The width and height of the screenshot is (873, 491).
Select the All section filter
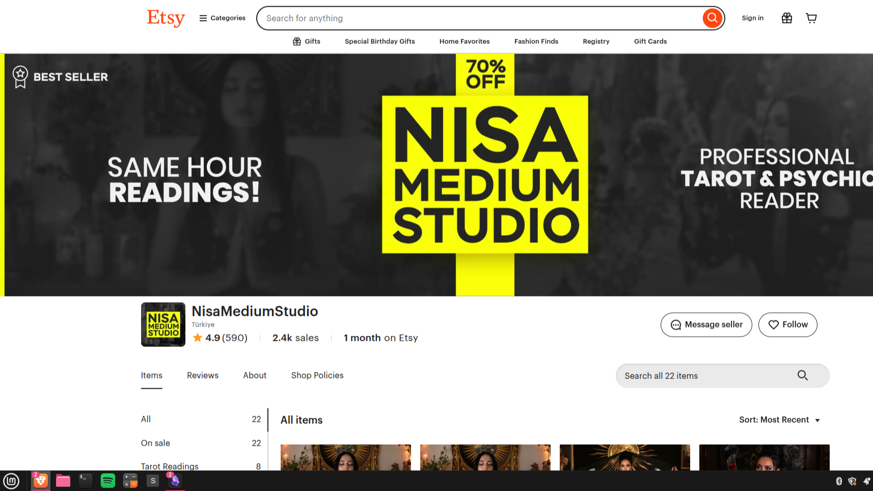pyautogui.click(x=201, y=419)
